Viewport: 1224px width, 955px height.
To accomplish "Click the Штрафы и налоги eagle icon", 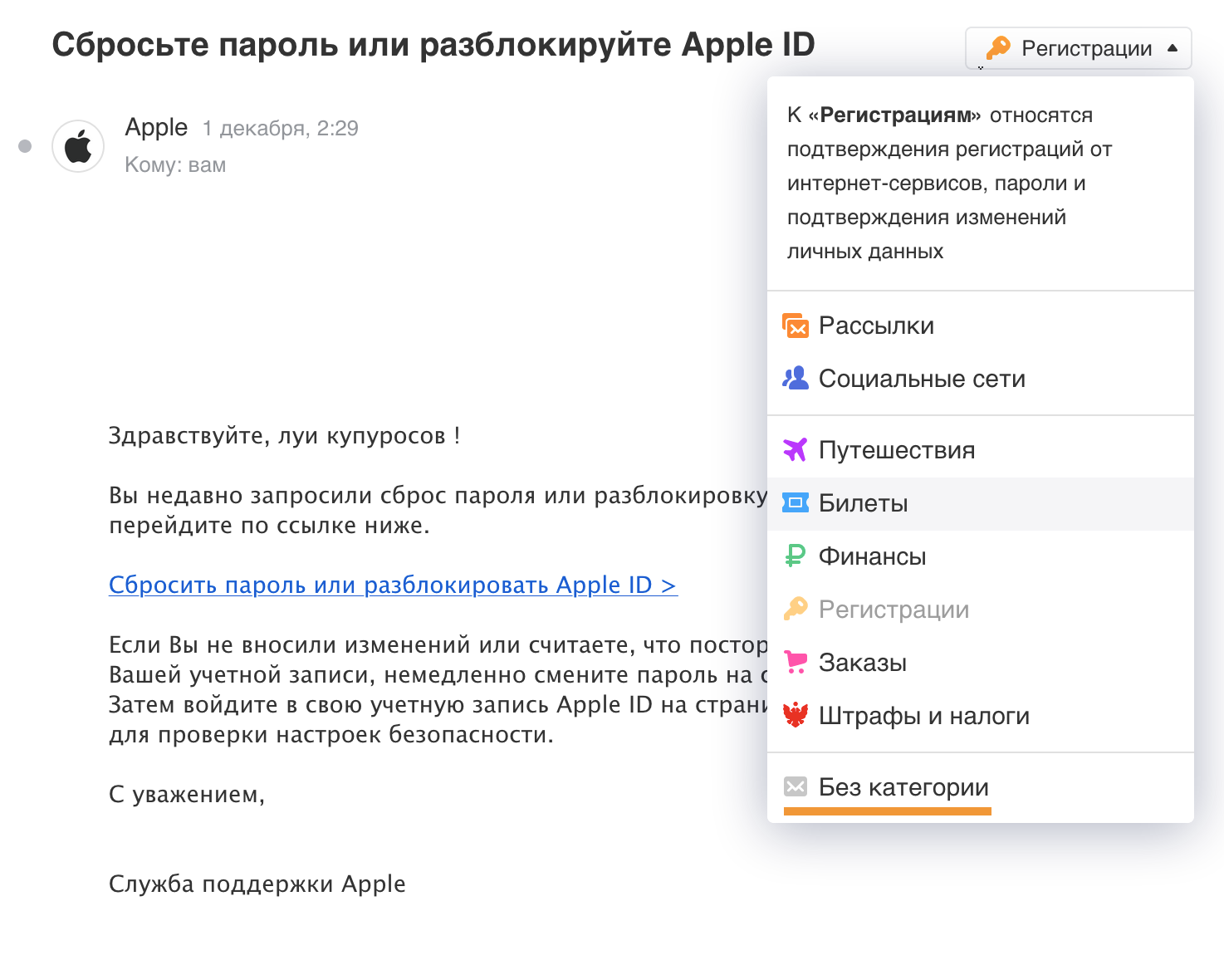I will tap(796, 716).
